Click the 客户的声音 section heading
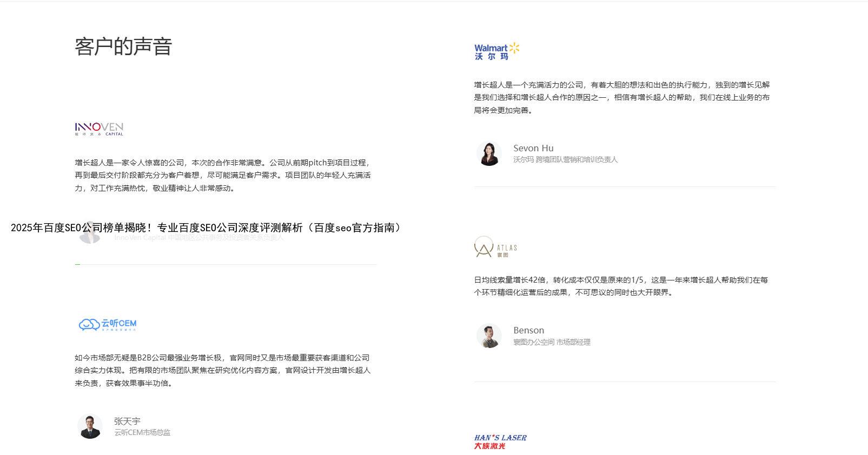Viewport: 868px width, 455px height. 123,46
